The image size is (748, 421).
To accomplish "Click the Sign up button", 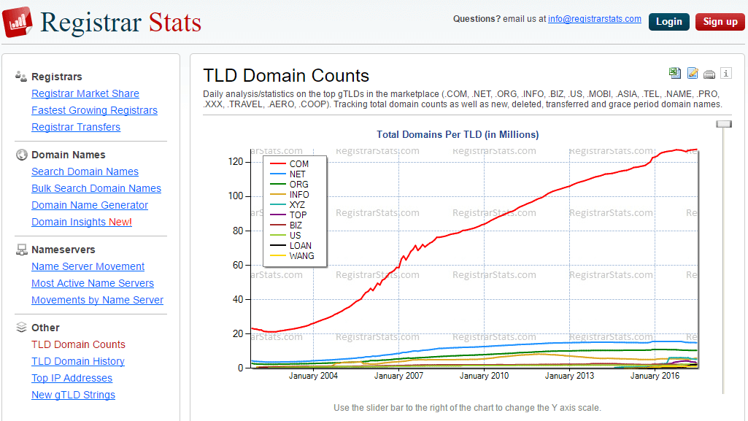I will click(x=720, y=21).
